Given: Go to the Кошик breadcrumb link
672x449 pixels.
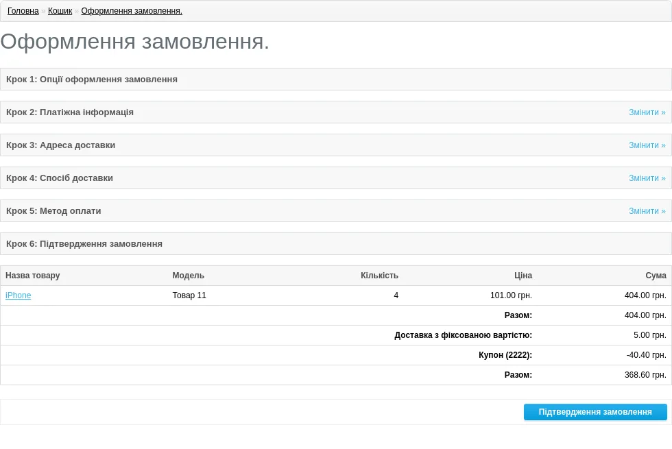Looking at the screenshot, I should click(60, 11).
